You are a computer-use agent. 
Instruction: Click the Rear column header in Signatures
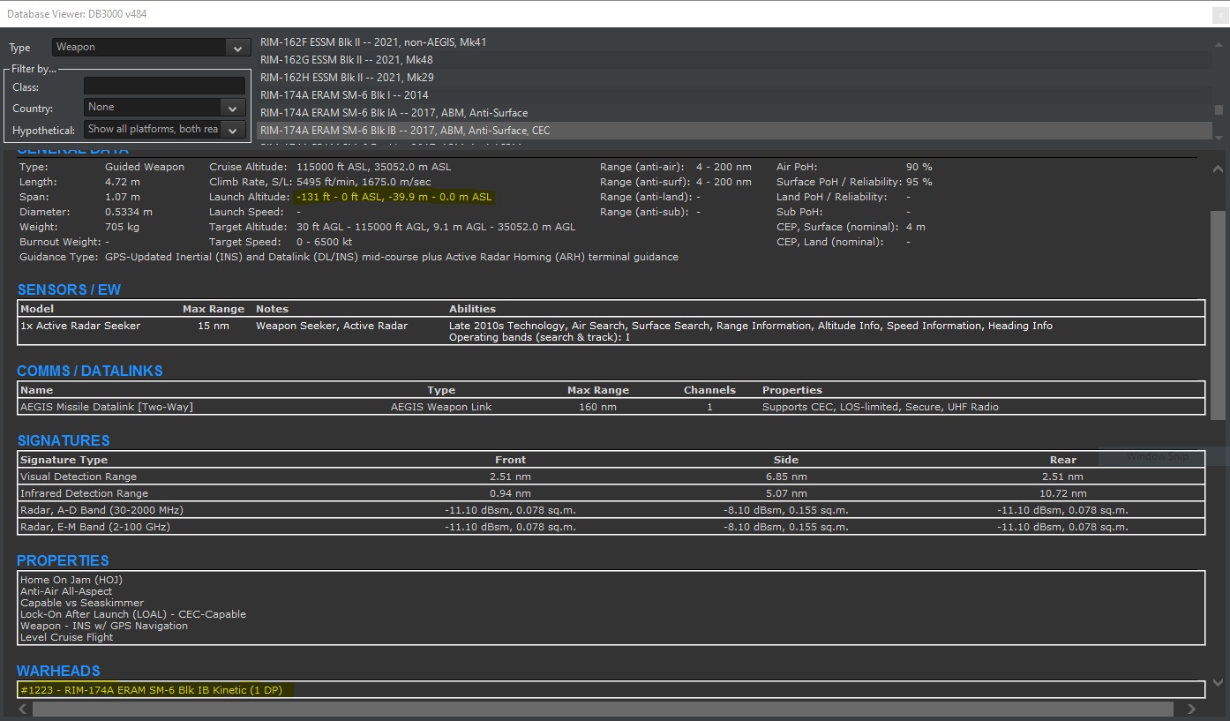click(1062, 460)
